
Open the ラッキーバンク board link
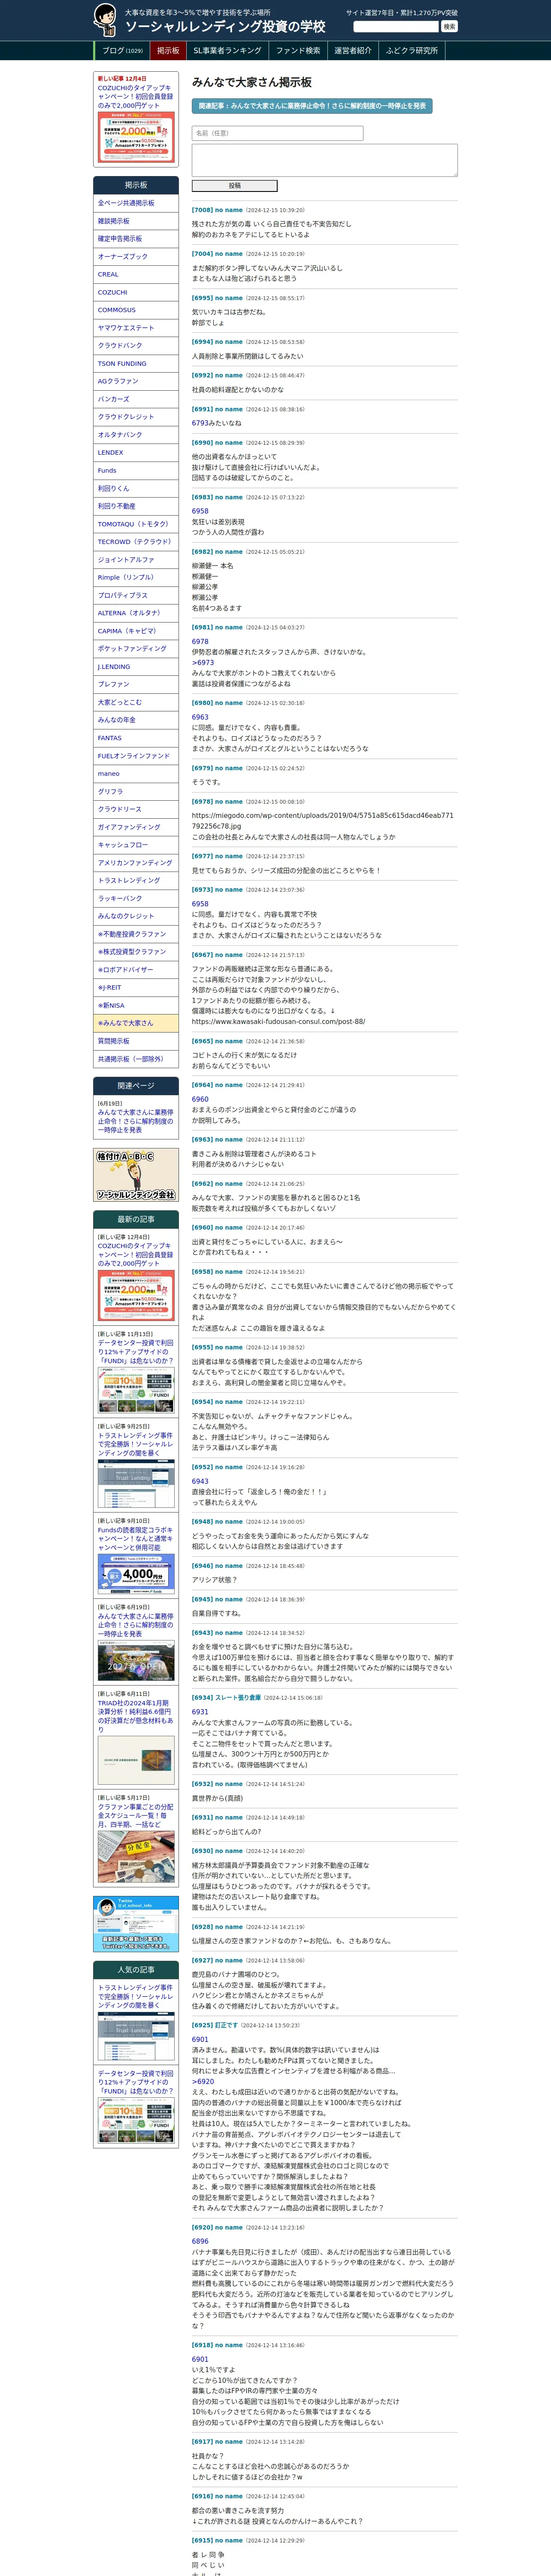click(136, 899)
